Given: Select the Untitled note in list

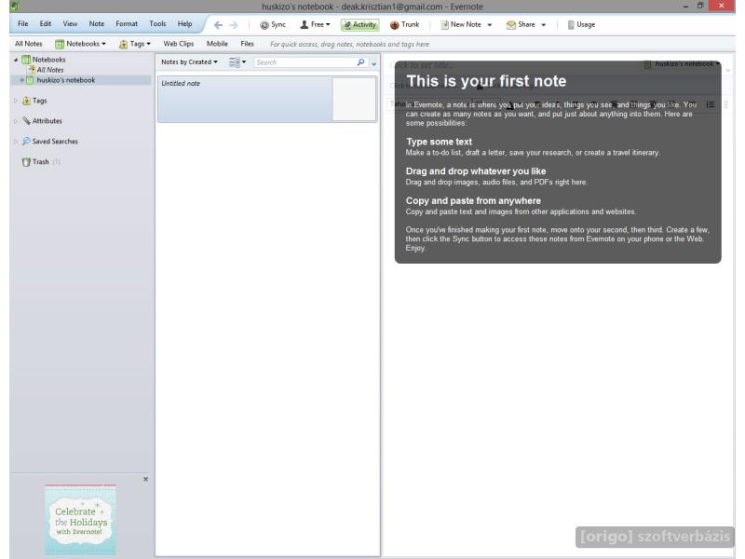Looking at the screenshot, I should coord(267,99).
